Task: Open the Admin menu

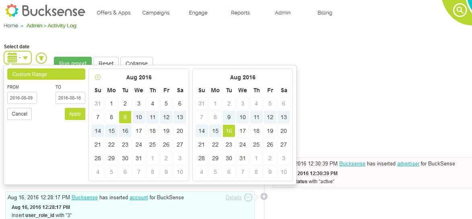Action: (x=282, y=12)
